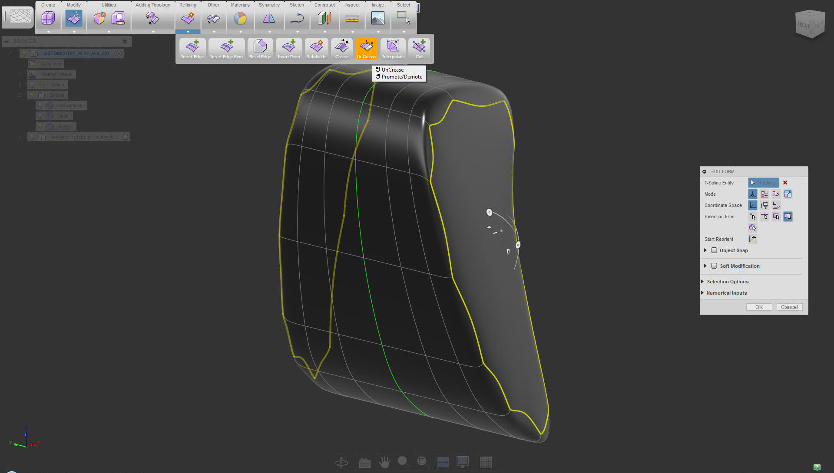This screenshot has height=473, width=834.
Task: Open the pan hand navigation tool
Action: (384, 463)
